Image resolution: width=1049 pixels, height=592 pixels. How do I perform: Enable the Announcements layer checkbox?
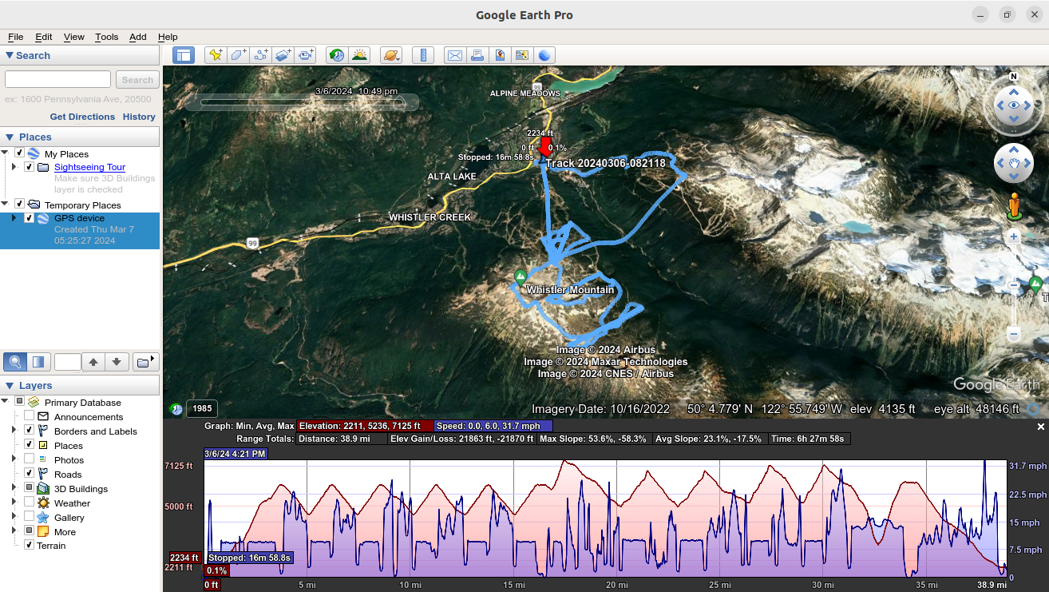30,416
